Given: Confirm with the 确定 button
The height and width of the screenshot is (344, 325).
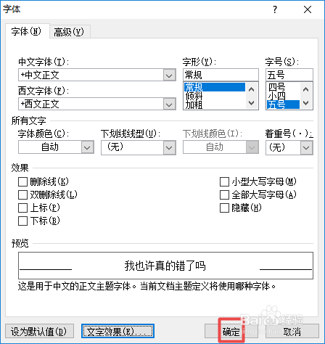Looking at the screenshot, I should 231,332.
